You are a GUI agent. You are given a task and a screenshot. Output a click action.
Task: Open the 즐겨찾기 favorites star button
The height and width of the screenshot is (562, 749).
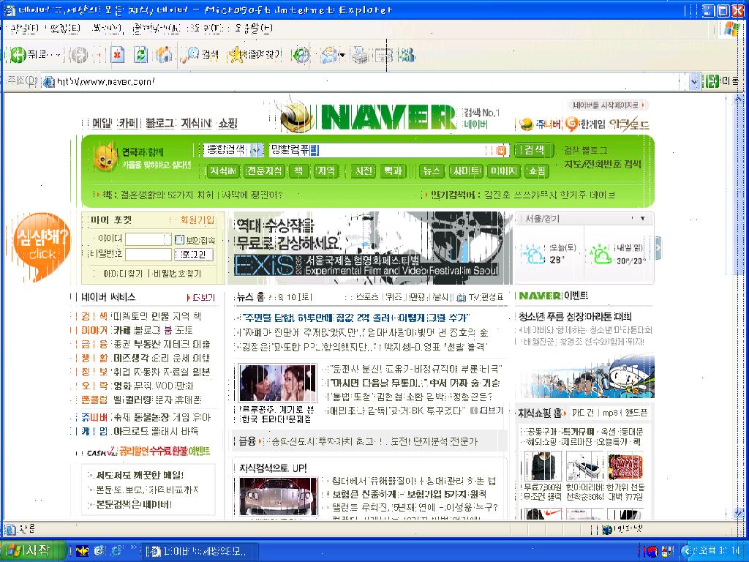pos(255,56)
